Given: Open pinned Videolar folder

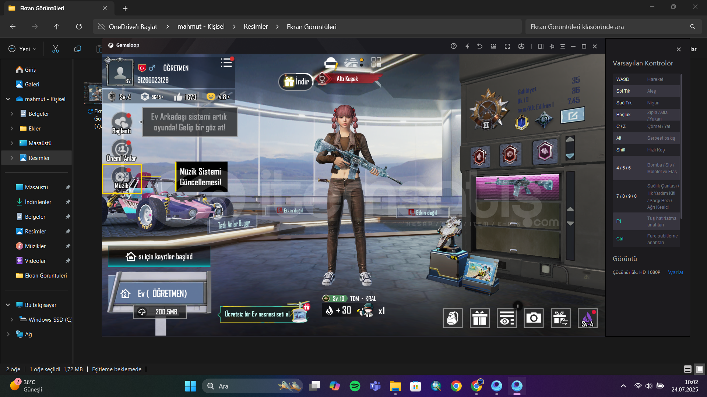Looking at the screenshot, I should (x=35, y=261).
